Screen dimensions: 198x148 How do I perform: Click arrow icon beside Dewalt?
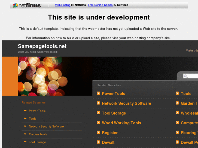[98, 142]
